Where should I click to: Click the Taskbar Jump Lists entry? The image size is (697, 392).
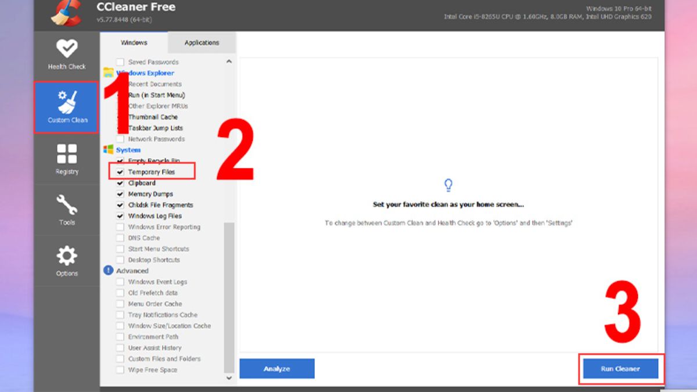point(156,128)
